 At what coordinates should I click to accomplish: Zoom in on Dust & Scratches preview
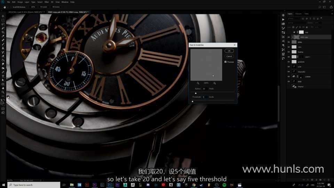[215, 83]
